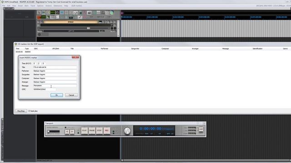Click the Message input field
The image size is (291, 163).
(55, 86)
